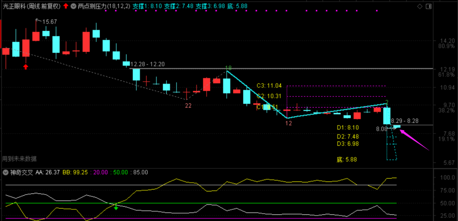Screen dimensions: 458x221
Task: Click the 光正眼科(周线 前复权) title
Action: [x=31, y=6]
